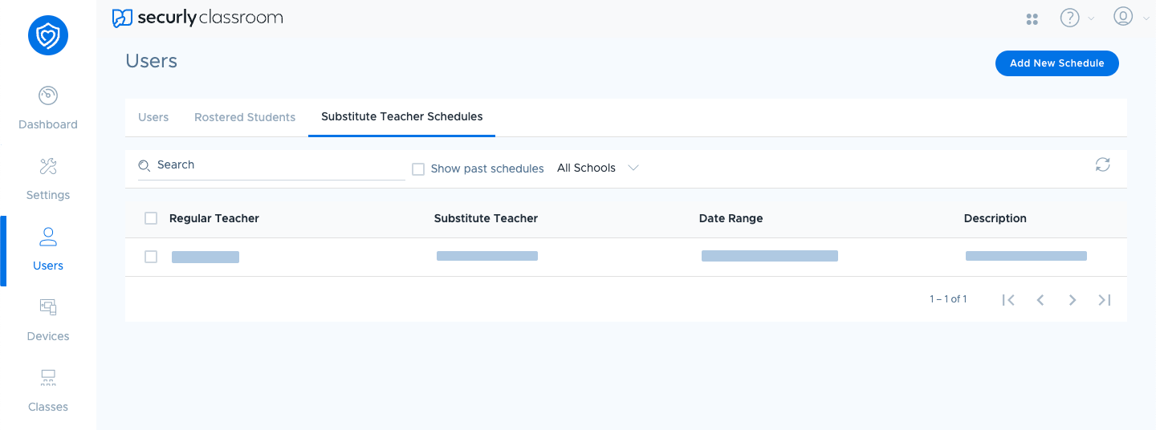Open the apps grid icon
The image size is (1156, 430).
[x=1032, y=19]
